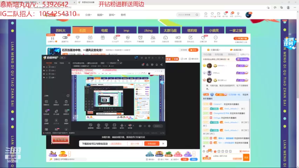Open the 分类 dropdown menu
The height and width of the screenshot is (168, 299).
pyautogui.click(x=88, y=15)
